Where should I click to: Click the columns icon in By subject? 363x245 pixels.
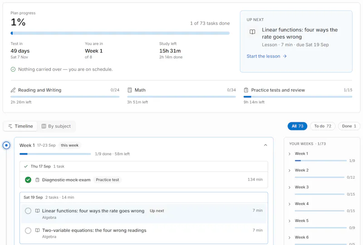pos(44,126)
